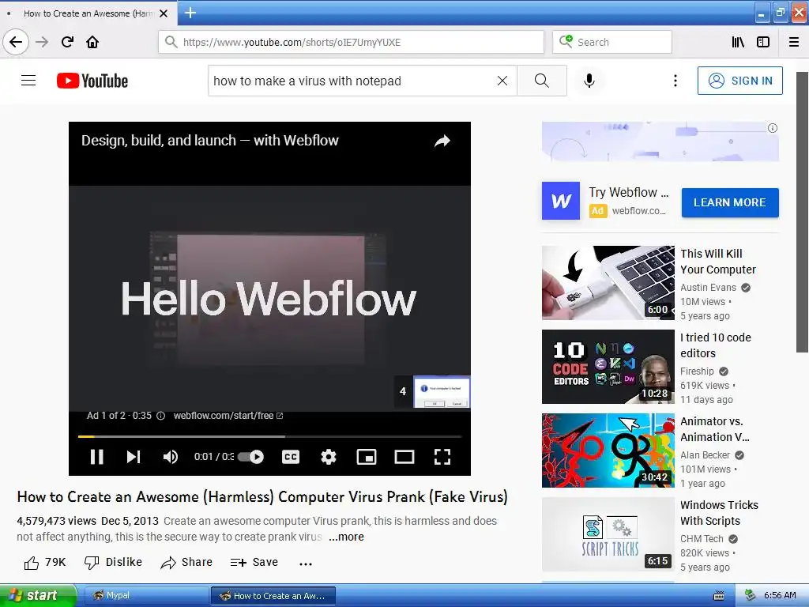Enter full screen mode
The image size is (809, 607).
(442, 457)
